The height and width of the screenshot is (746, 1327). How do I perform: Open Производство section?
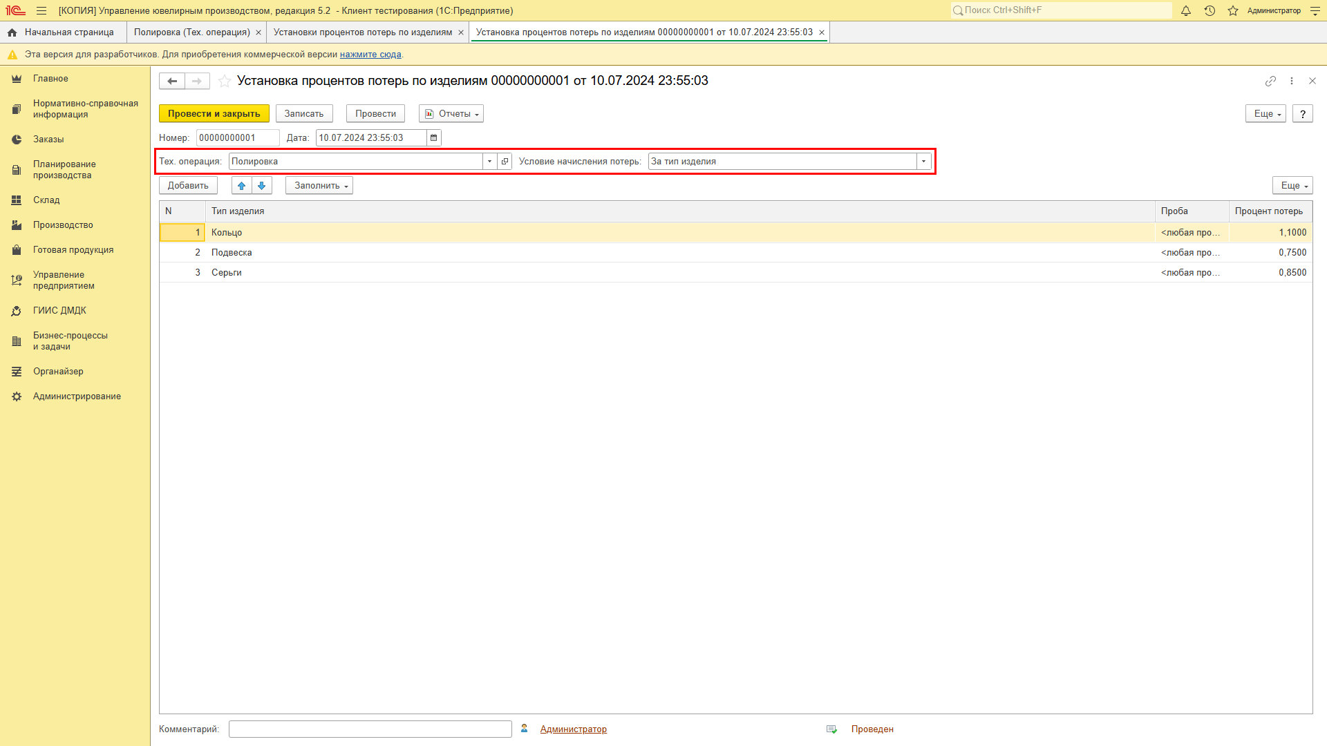(x=63, y=225)
